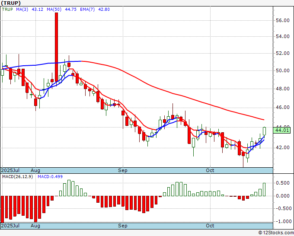Click the MA(3) legend label
The width and height of the screenshot is (294, 236).
pyautogui.click(x=22, y=10)
